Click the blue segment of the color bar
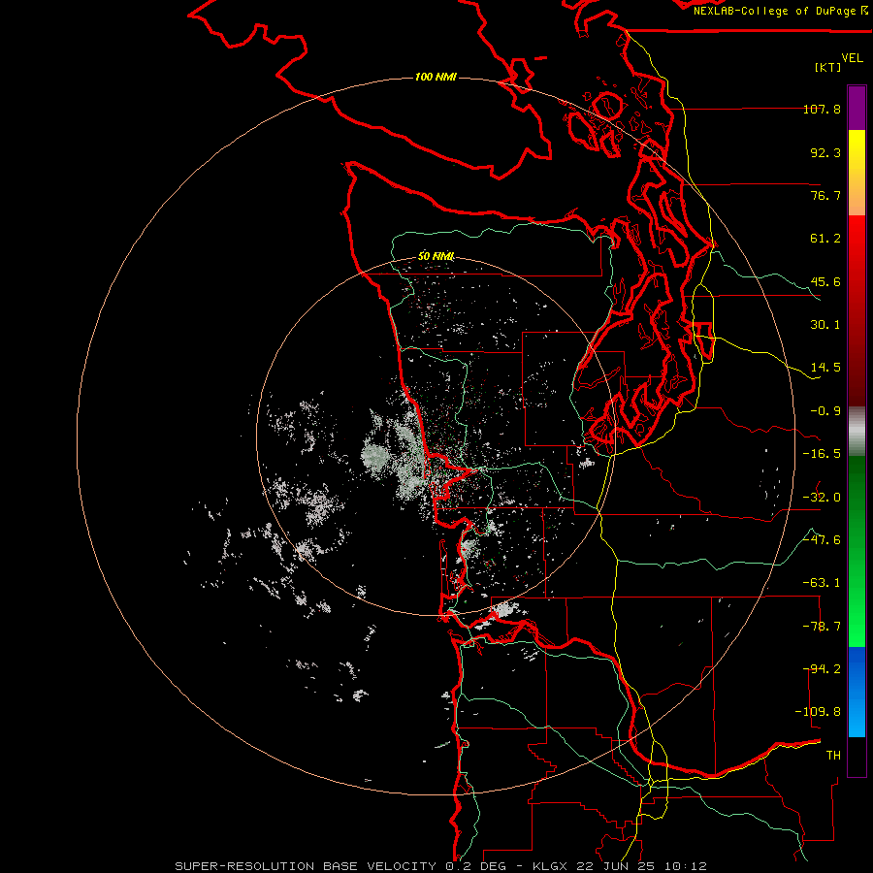Viewport: 873px width, 873px height. pos(857,692)
